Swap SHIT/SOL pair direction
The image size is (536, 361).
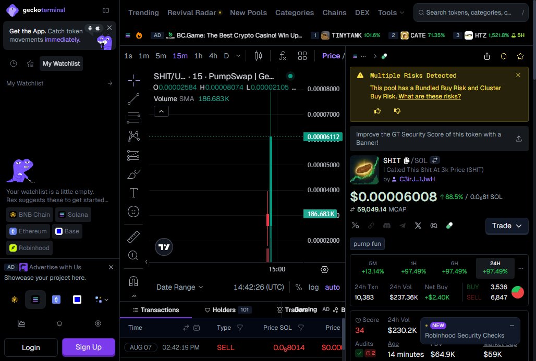click(x=434, y=160)
